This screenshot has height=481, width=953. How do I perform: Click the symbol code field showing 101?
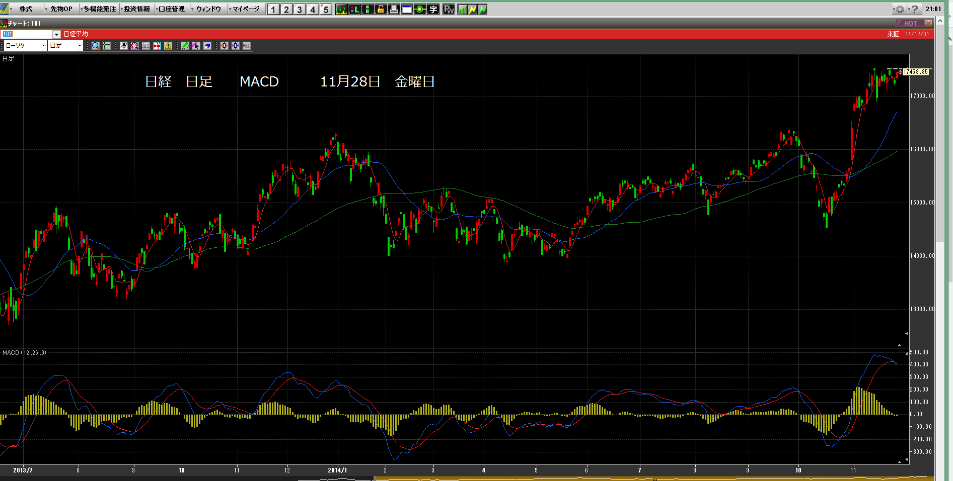pyautogui.click(x=27, y=34)
